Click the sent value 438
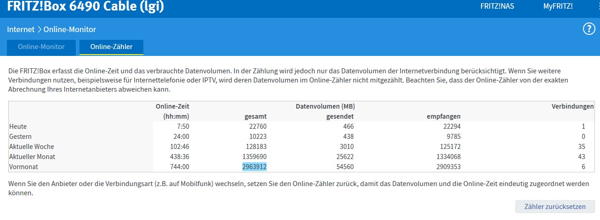 (x=348, y=137)
